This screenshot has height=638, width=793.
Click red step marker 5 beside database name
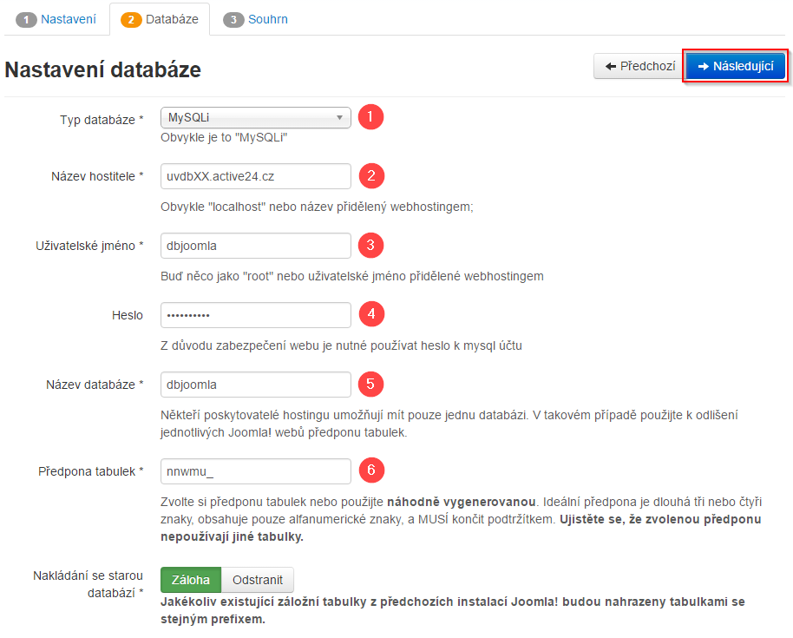coord(371,384)
